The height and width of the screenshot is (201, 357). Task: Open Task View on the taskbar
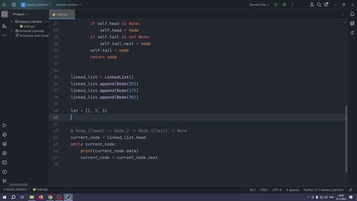tap(22, 197)
